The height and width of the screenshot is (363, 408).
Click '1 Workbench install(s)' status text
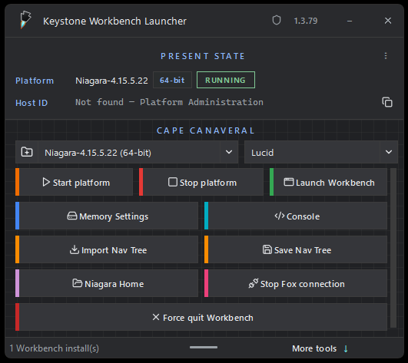[55, 348]
